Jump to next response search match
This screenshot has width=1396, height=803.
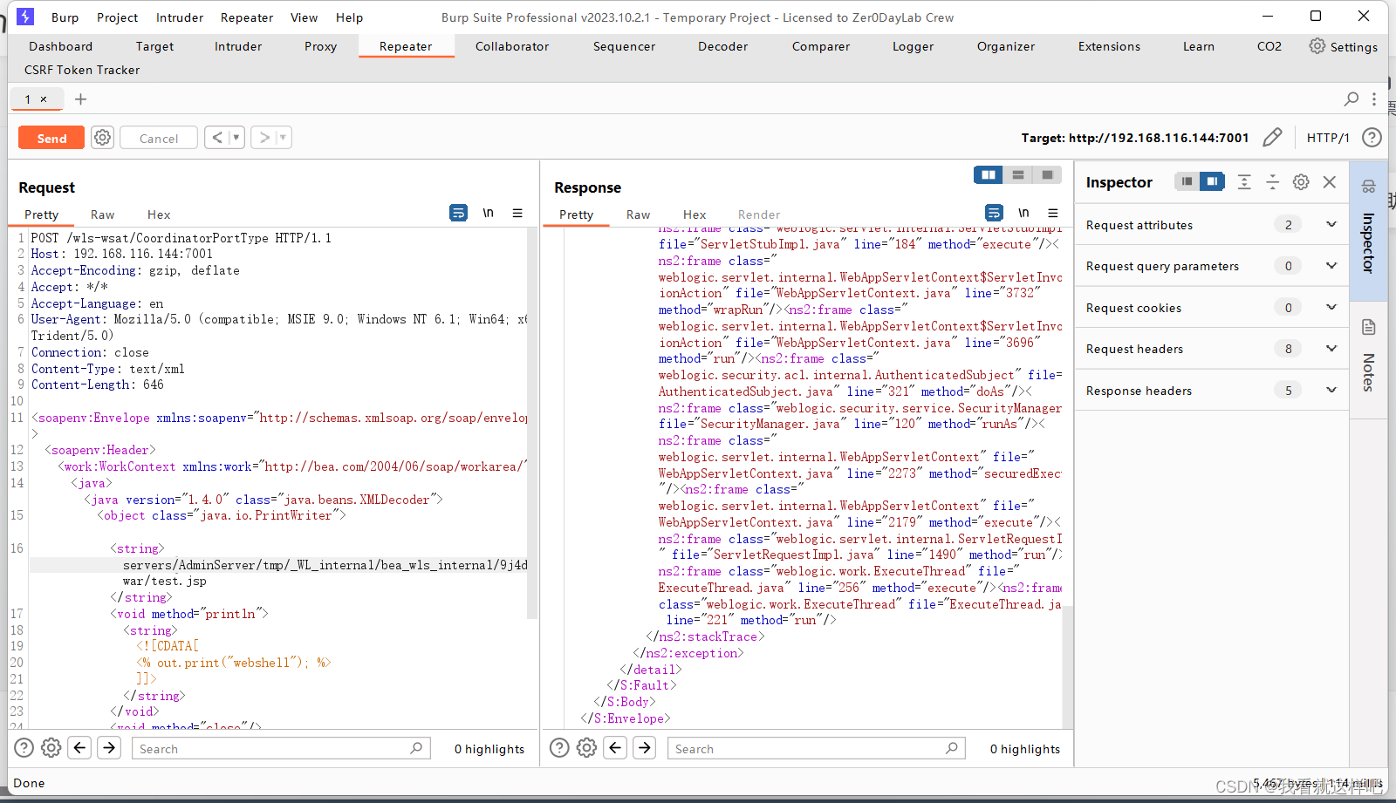[645, 747]
